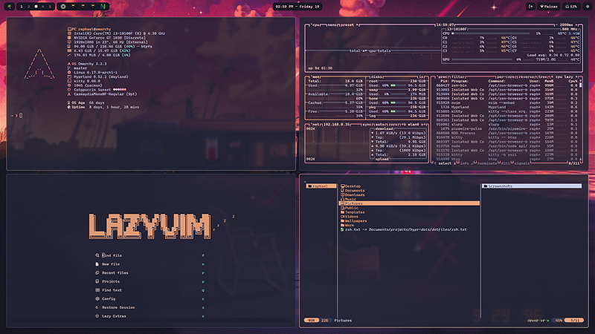Open Templates folder in yazi
Image resolution: width=595 pixels, height=334 pixels.
point(353,212)
